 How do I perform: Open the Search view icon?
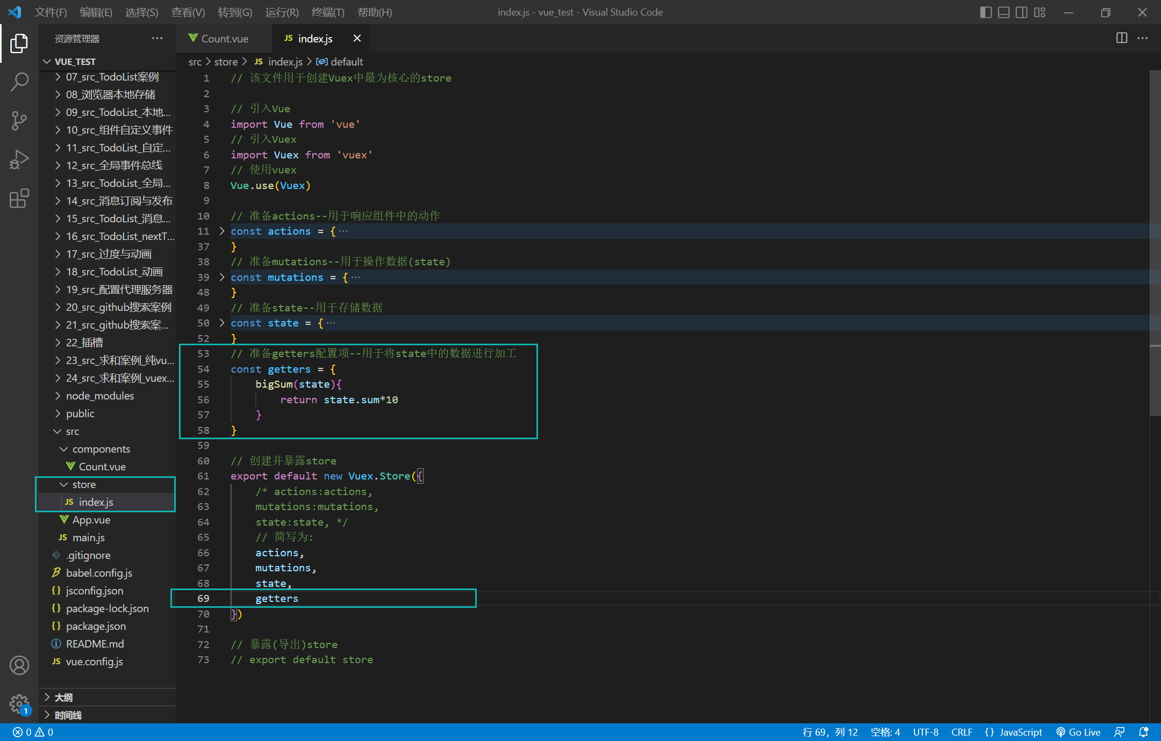19,82
